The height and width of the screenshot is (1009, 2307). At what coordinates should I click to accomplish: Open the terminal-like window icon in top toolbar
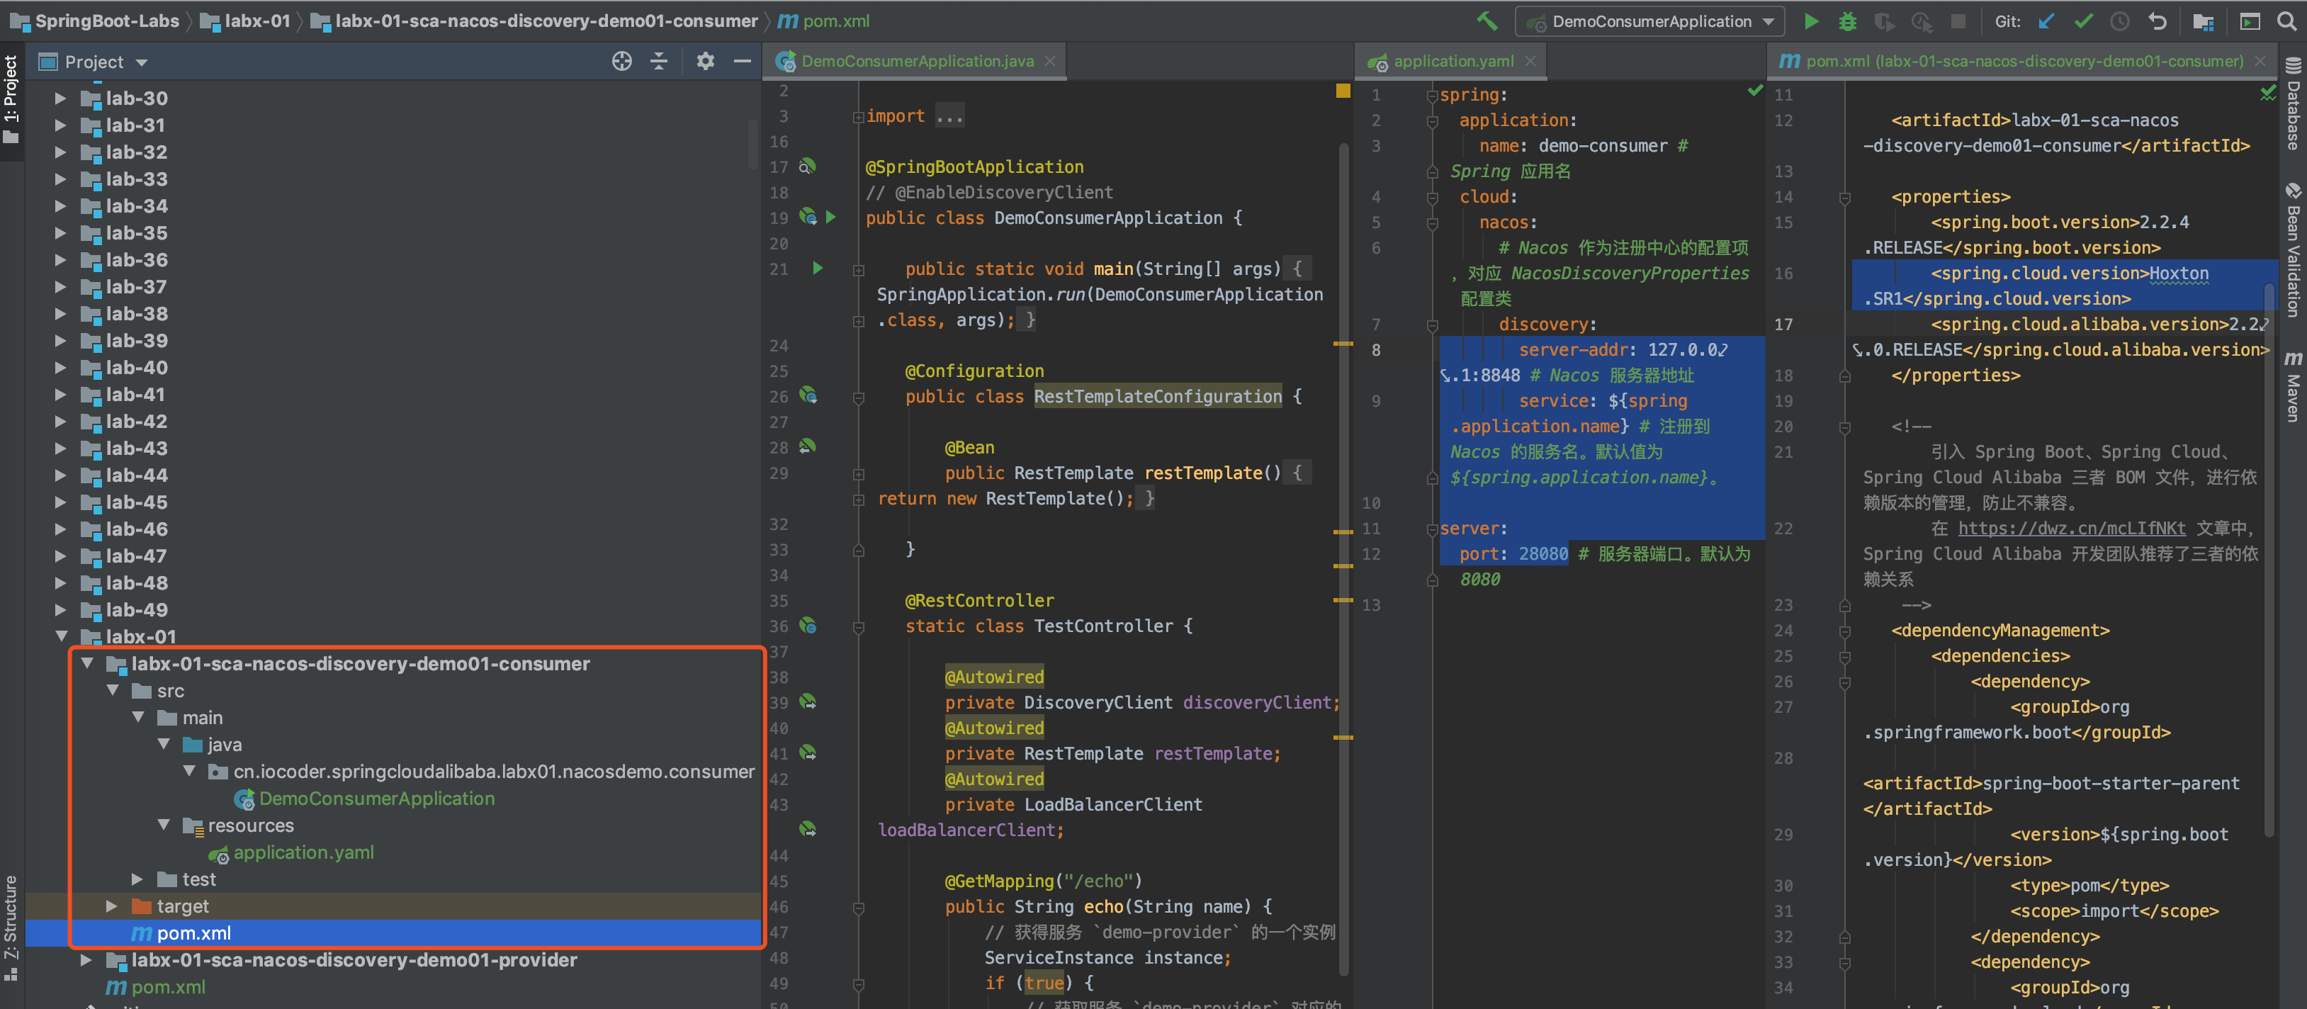(x=2250, y=21)
